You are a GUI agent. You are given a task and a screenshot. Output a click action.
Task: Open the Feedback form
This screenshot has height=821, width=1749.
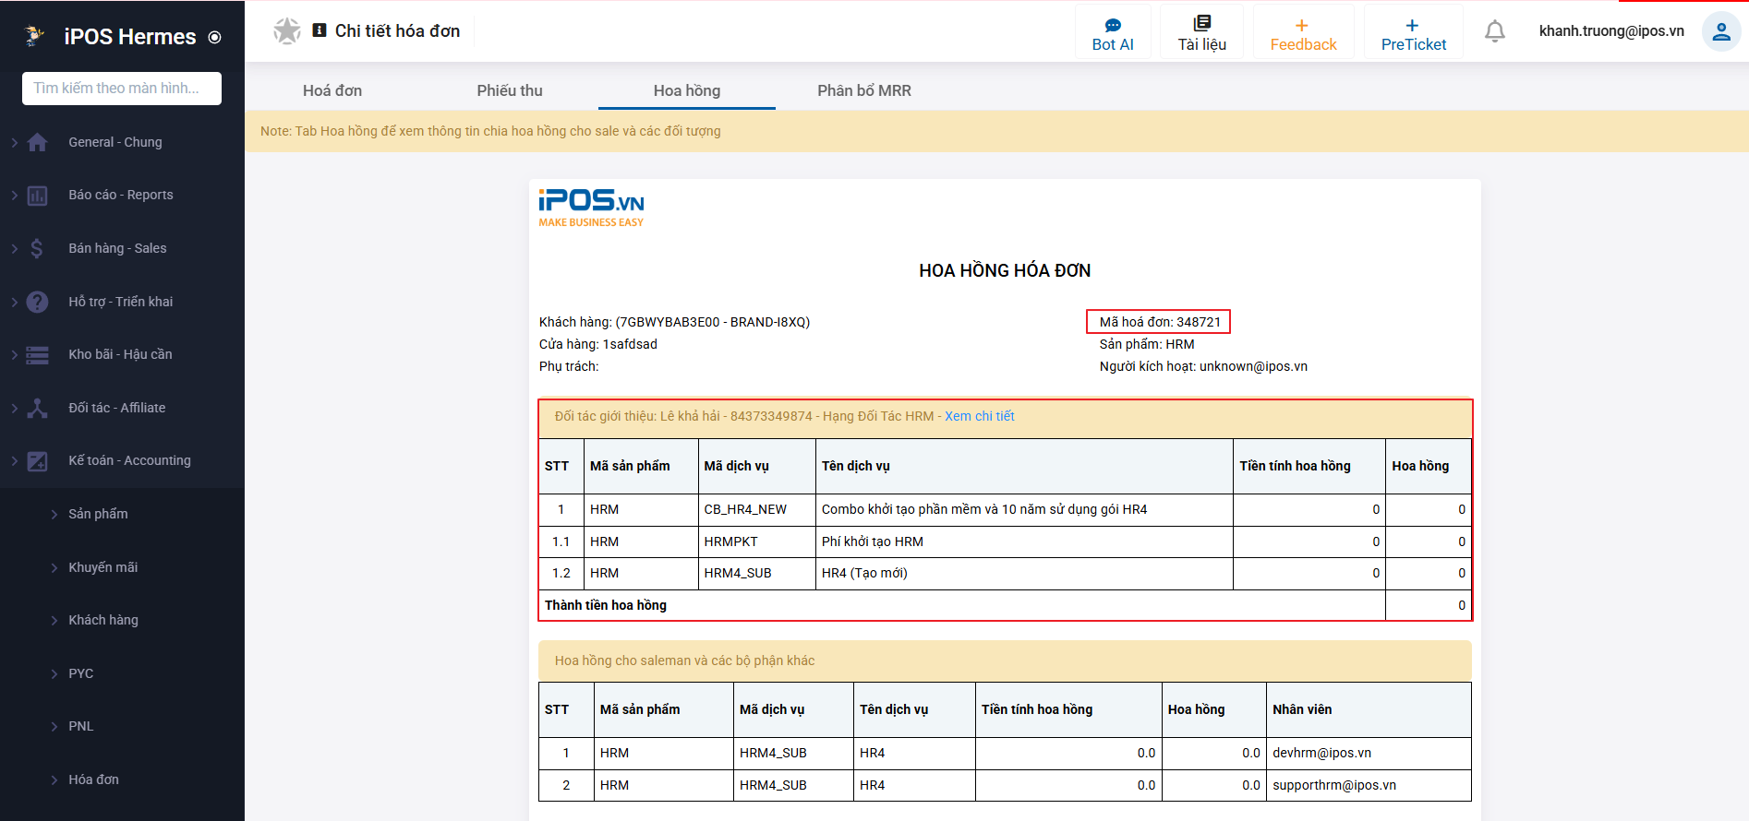click(1303, 34)
